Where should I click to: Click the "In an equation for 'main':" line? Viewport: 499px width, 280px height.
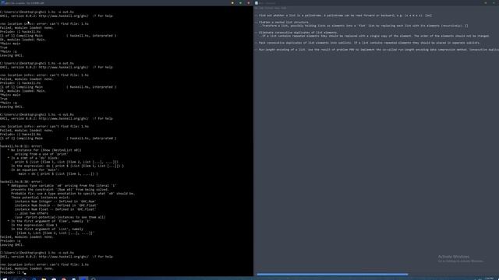pyautogui.click(x=35, y=170)
